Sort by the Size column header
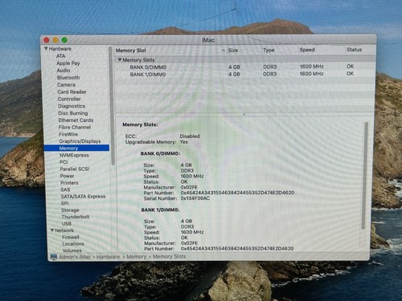Viewport: 402px width, 301px height. coord(233,50)
